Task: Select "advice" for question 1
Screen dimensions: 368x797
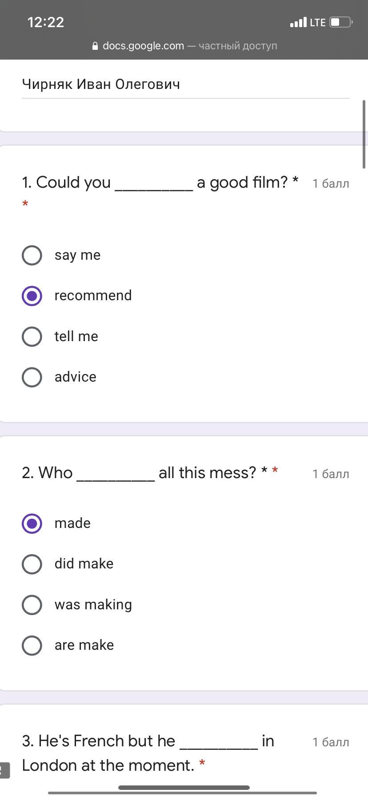Action: click(32, 377)
